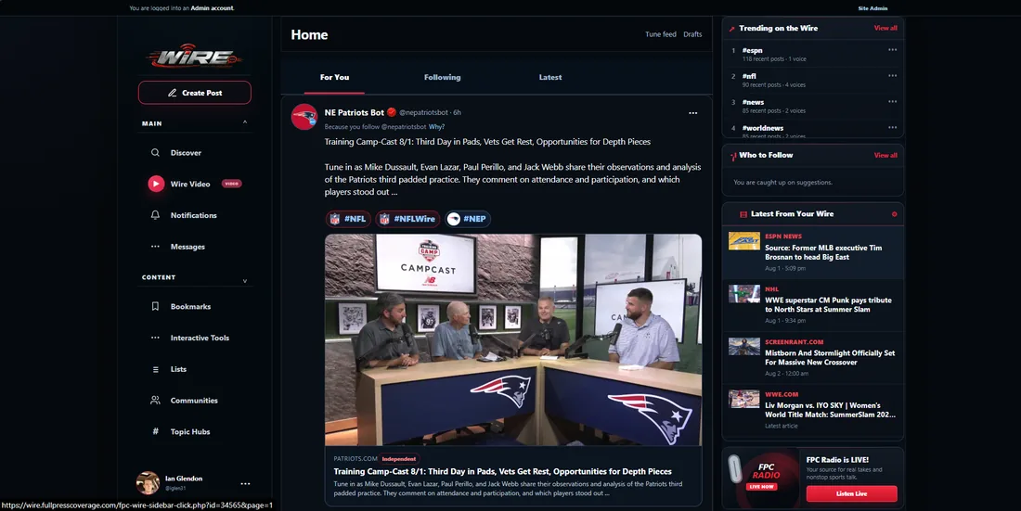1021x511 pixels.
Task: Click the WWE.com story thumbnail
Action: tap(744, 399)
